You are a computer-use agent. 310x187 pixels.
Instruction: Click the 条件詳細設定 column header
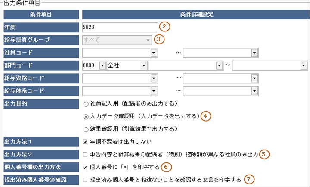click(194, 15)
